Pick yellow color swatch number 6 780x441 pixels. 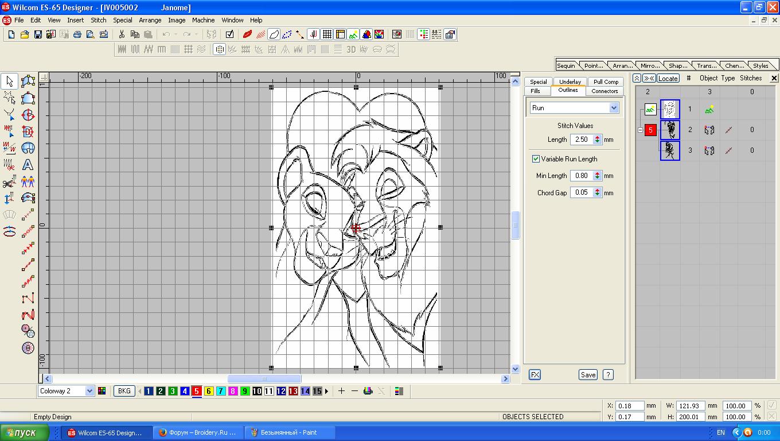point(209,391)
